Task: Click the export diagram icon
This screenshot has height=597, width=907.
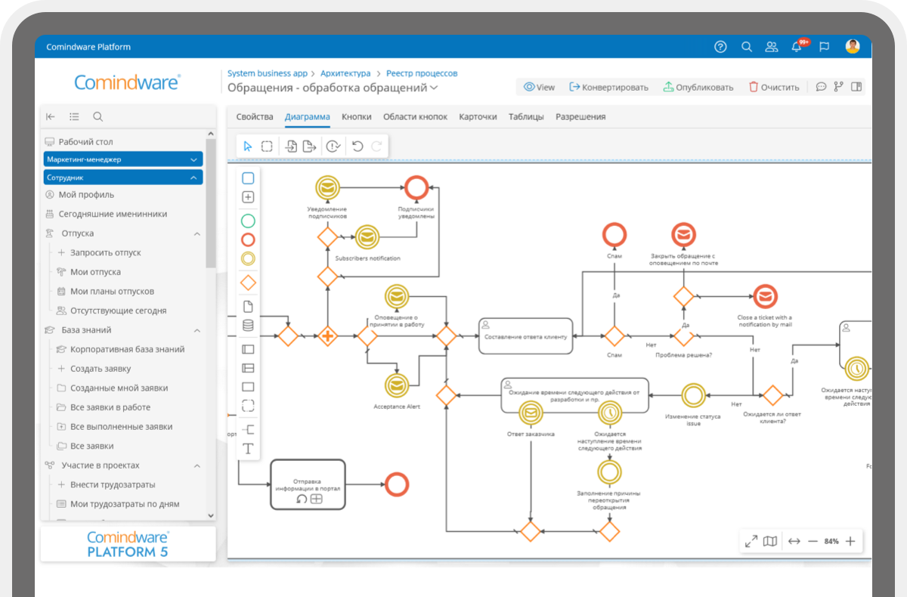Action: 309,147
